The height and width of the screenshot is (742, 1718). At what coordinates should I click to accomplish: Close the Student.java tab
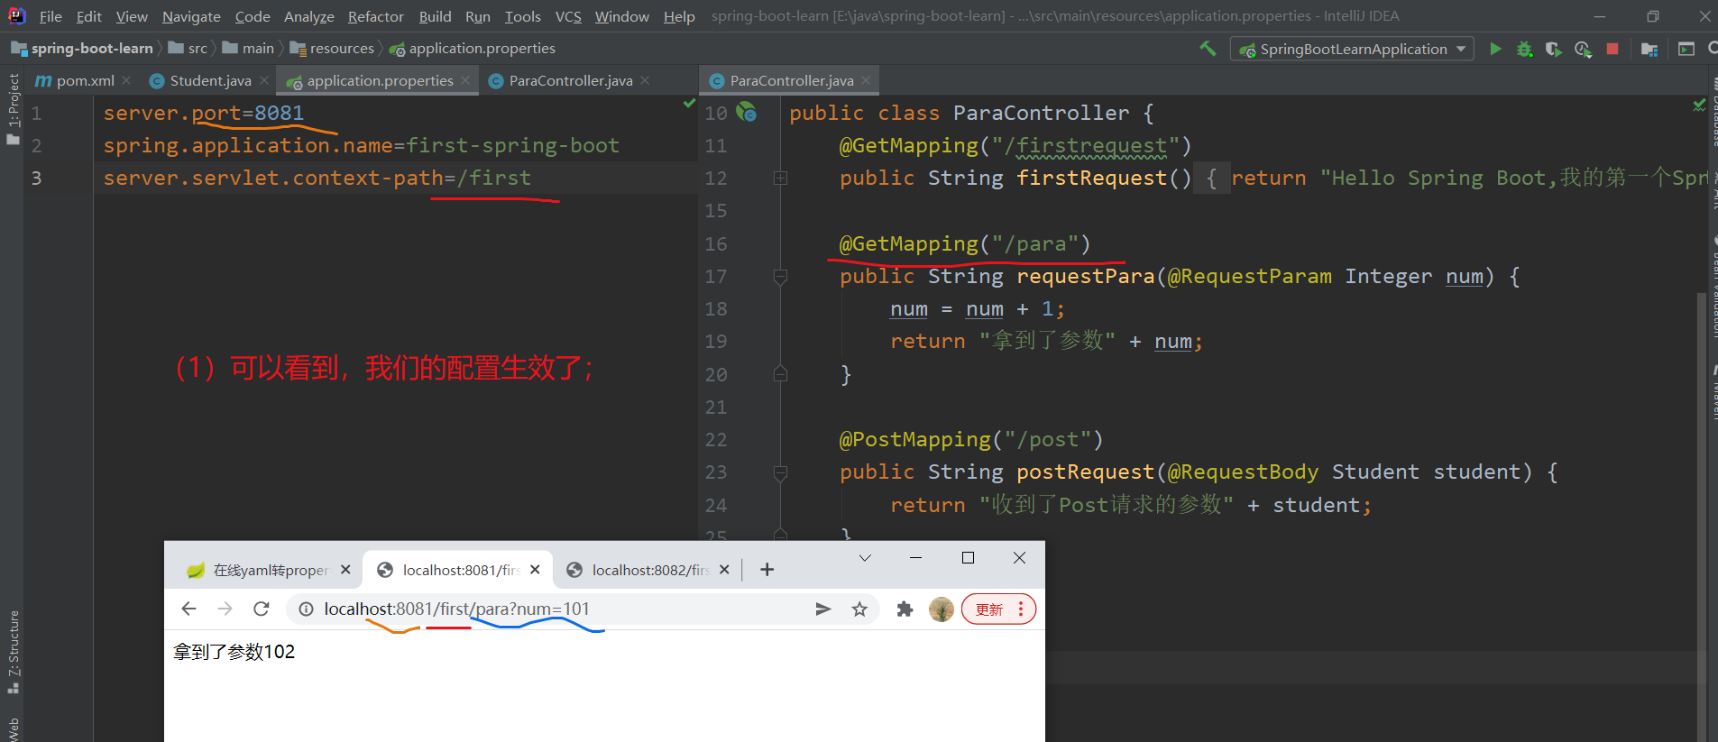264,80
